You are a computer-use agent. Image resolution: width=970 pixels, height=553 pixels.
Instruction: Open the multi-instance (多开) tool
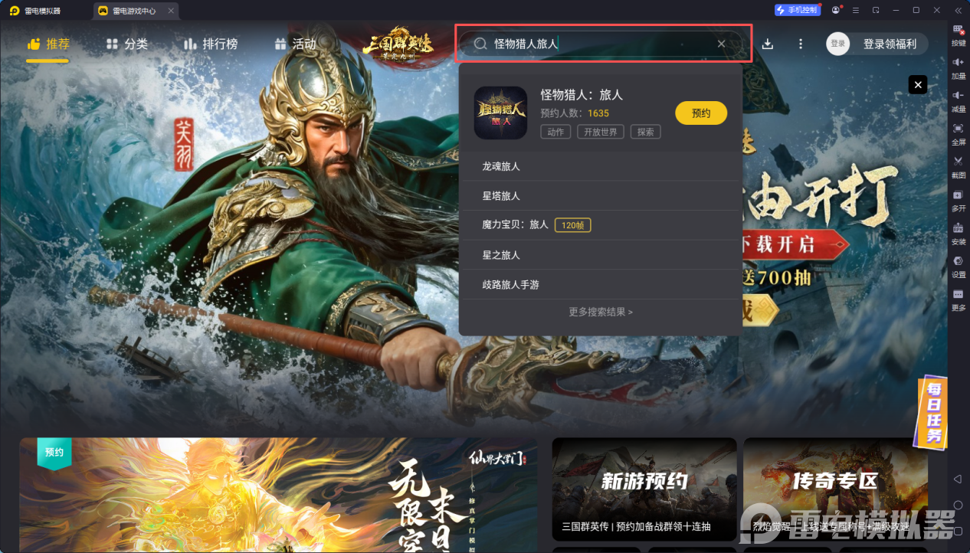point(958,199)
